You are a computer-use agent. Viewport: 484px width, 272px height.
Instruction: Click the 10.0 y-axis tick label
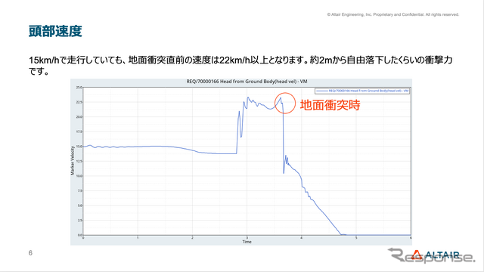coord(79,176)
